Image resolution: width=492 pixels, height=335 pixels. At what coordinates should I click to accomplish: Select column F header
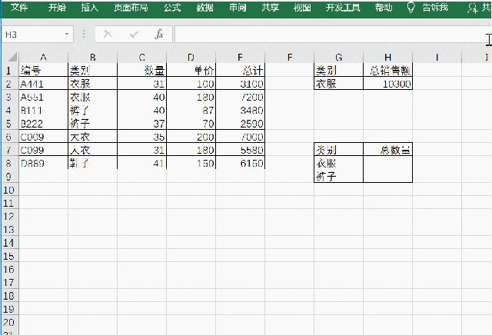click(x=290, y=57)
